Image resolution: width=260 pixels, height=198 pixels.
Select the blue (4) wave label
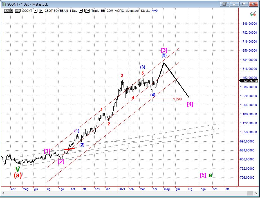[153, 95]
